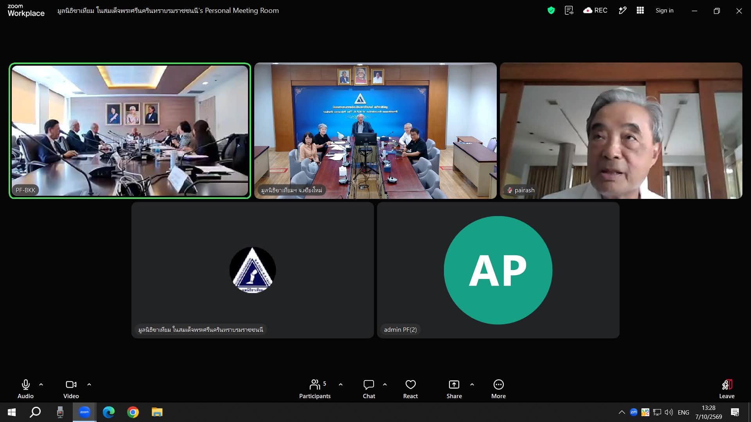Click the cloud REC recording indicator
This screenshot has width=751, height=422.
(595, 11)
